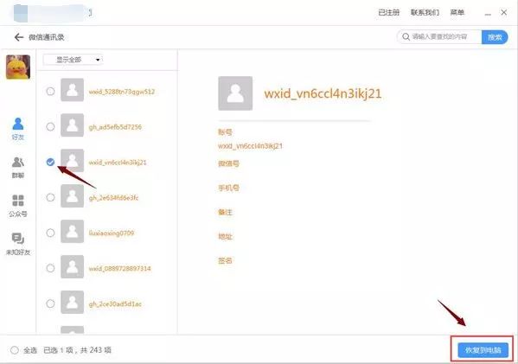Click 联系我们 contact us
Screen dimensions: 518x364
pos(425,13)
